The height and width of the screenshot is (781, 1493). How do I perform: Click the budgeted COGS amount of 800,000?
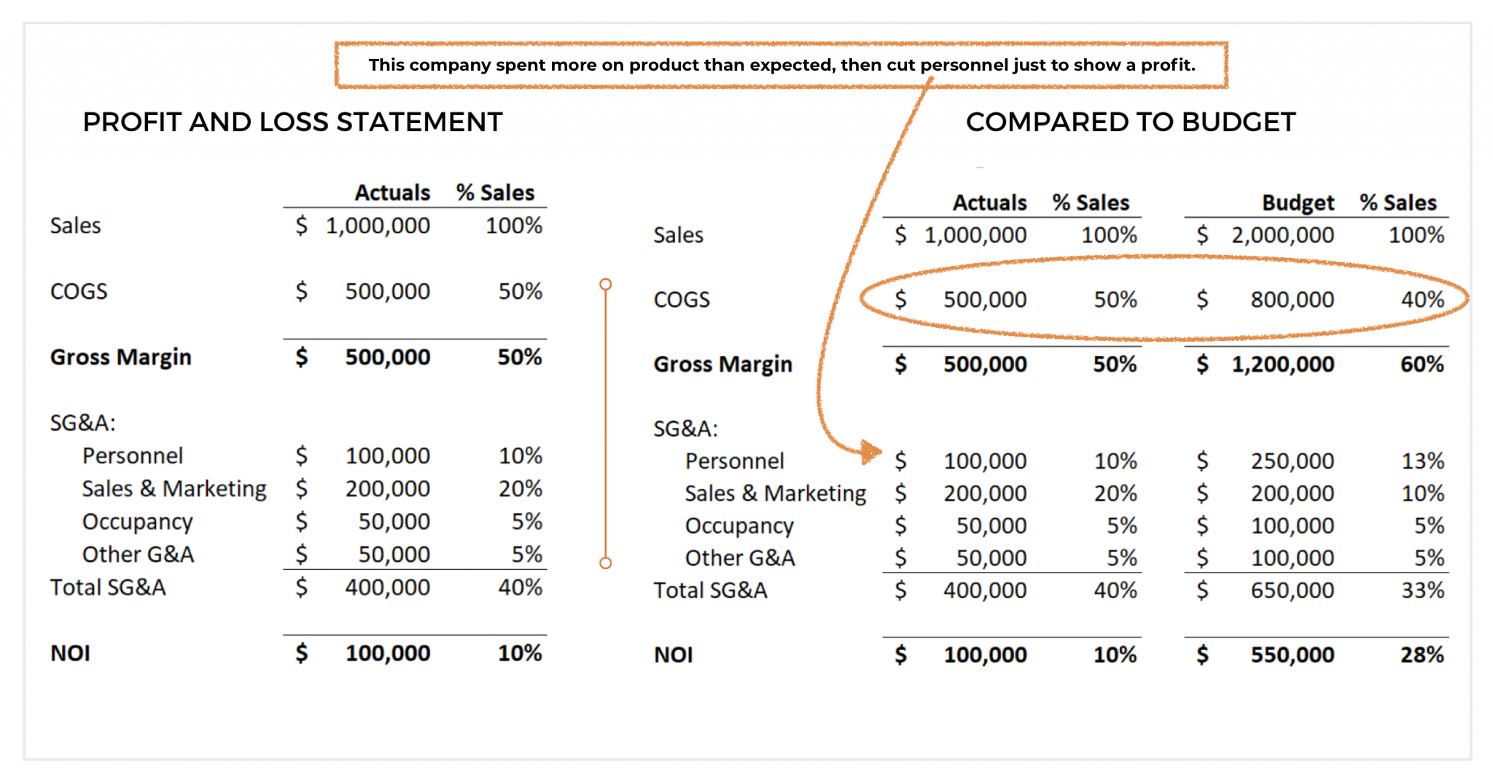1292,299
